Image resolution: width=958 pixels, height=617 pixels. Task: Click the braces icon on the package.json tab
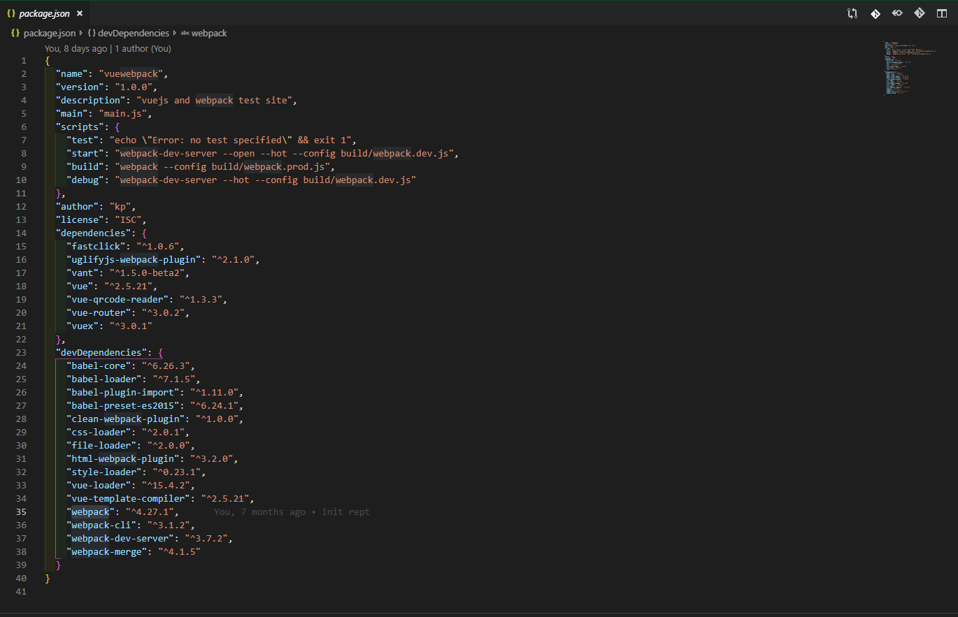click(x=11, y=13)
